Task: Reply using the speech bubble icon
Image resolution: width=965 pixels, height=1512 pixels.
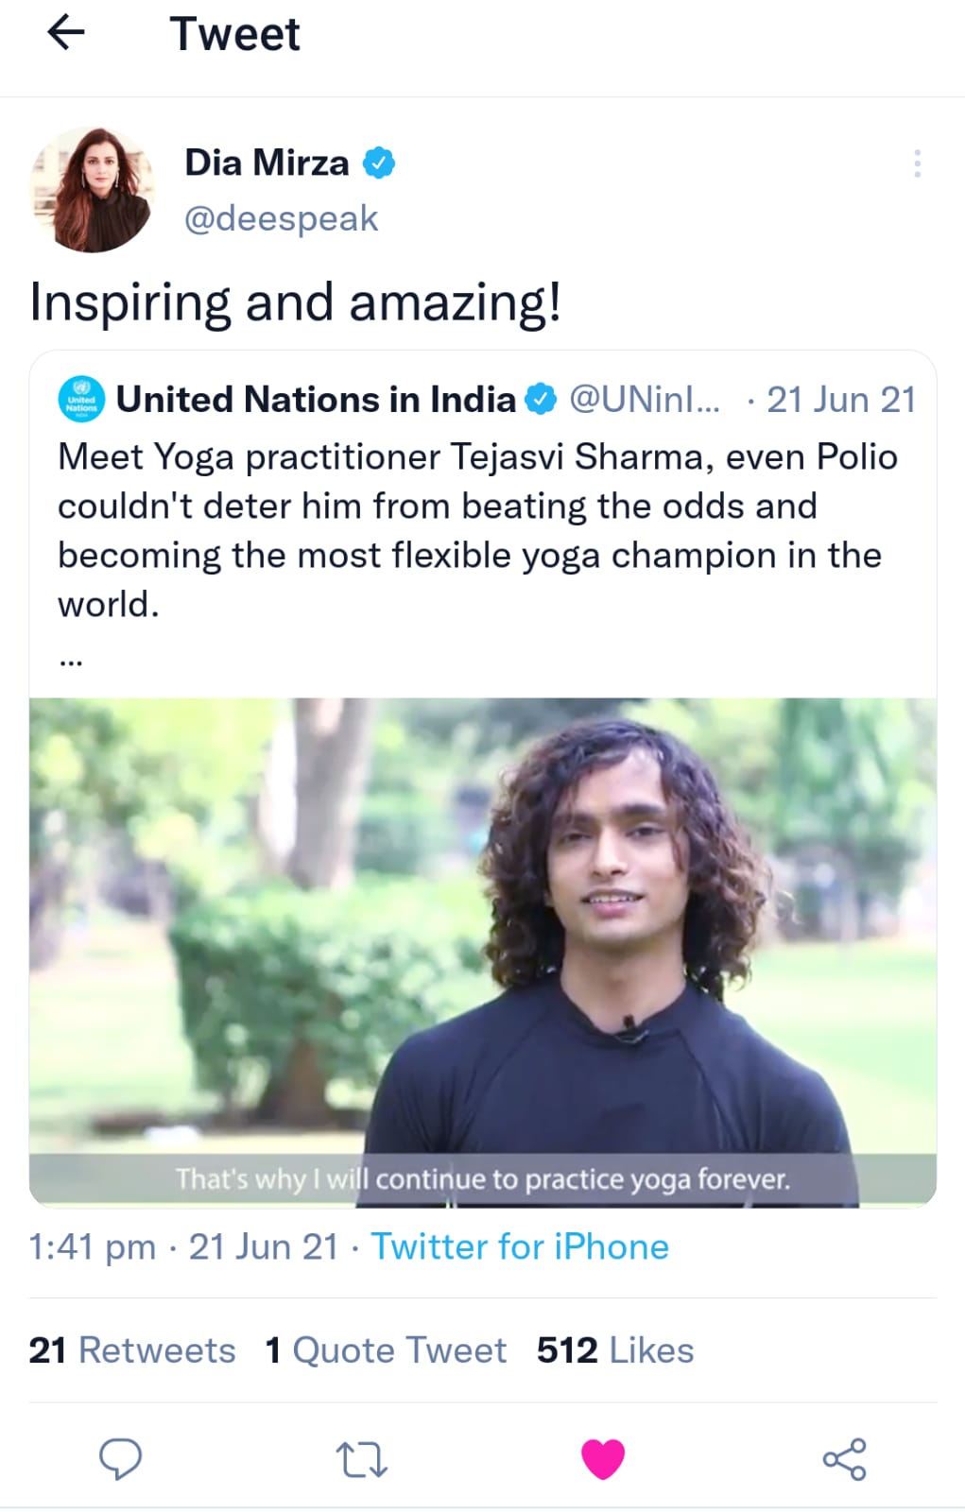Action: (121, 1458)
